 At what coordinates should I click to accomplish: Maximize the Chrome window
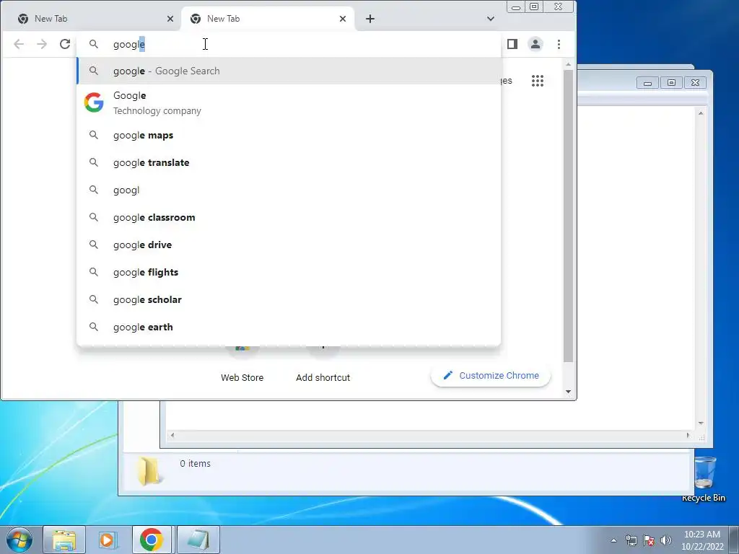tap(534, 7)
